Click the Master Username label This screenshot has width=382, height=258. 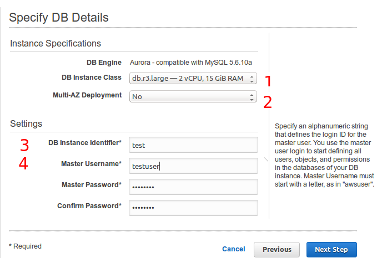(x=91, y=164)
